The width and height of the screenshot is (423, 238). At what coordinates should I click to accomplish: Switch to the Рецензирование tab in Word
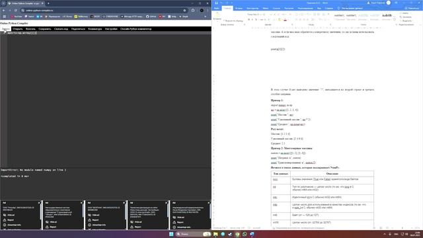pos(305,9)
